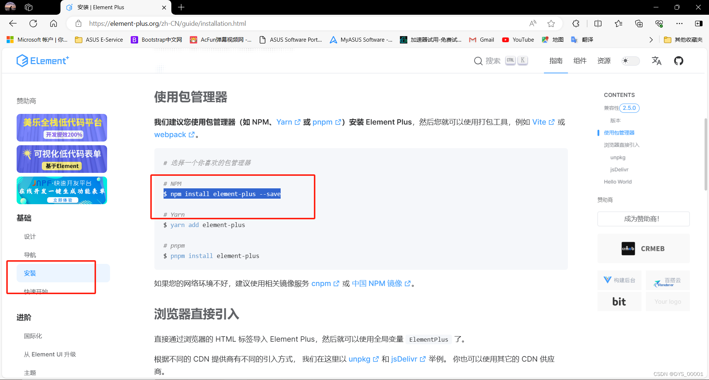This screenshot has height=380, width=709.
Task: Open 翻译 bookmark
Action: [582, 40]
